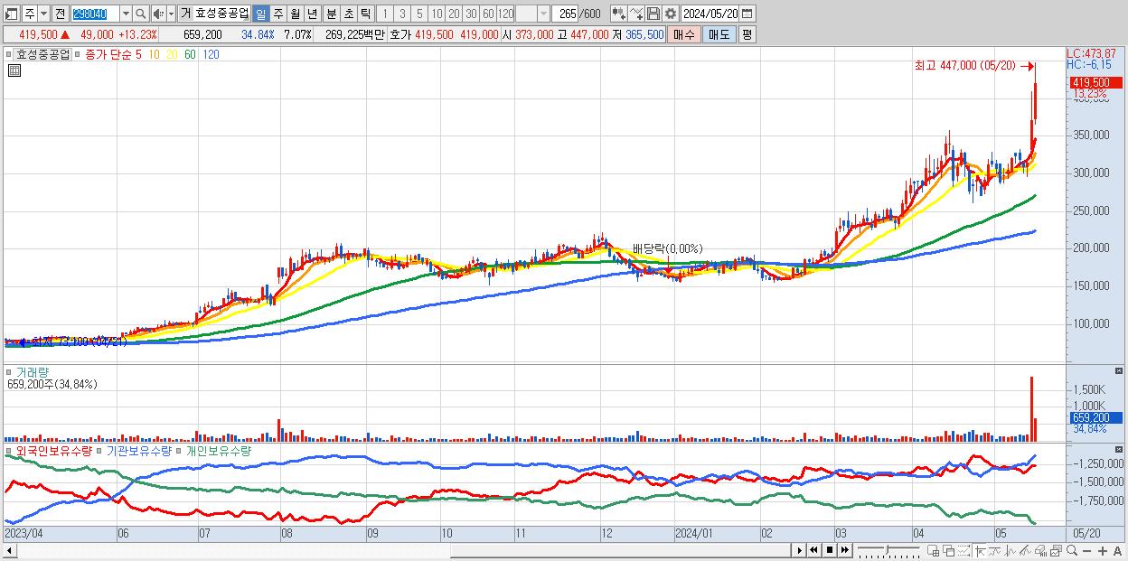The height and width of the screenshot is (561, 1128).
Task: Select the 5 interval button
Action: [419, 14]
